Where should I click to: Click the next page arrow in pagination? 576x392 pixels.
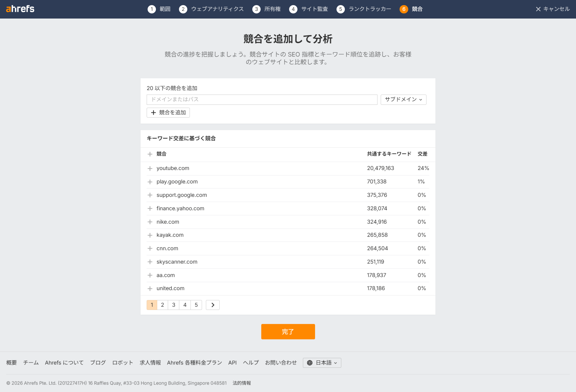pyautogui.click(x=213, y=305)
